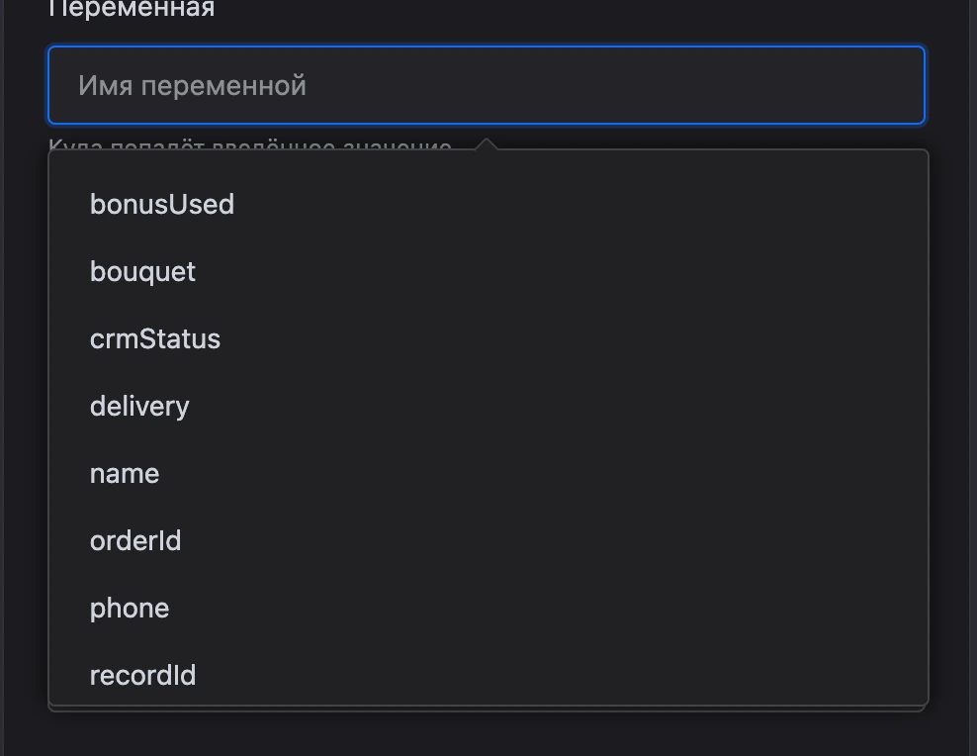Use bouquet as the variable name
977x756 pixels.
pos(488,272)
